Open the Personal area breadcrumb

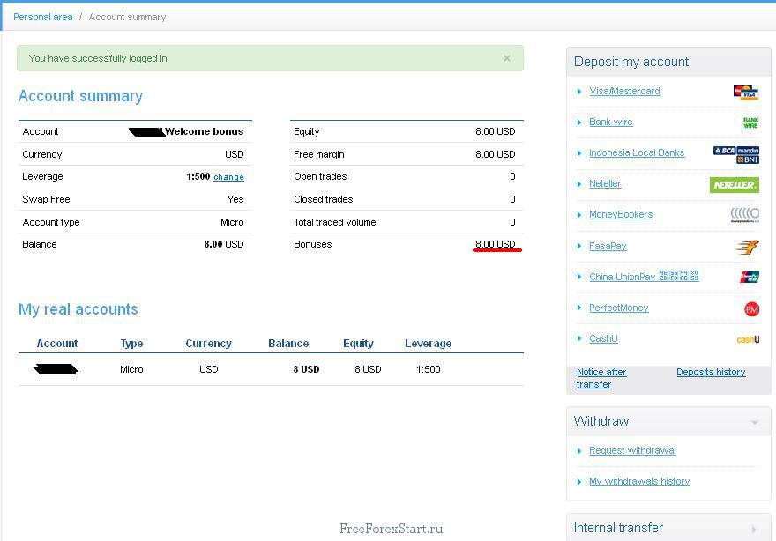43,17
